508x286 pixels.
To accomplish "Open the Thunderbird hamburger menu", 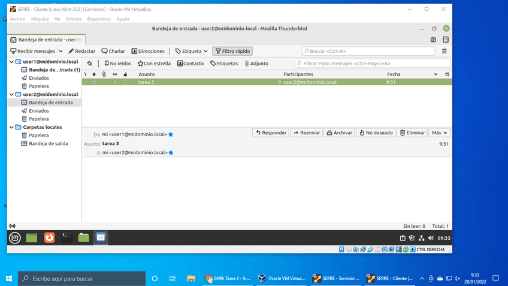I will click(444, 51).
